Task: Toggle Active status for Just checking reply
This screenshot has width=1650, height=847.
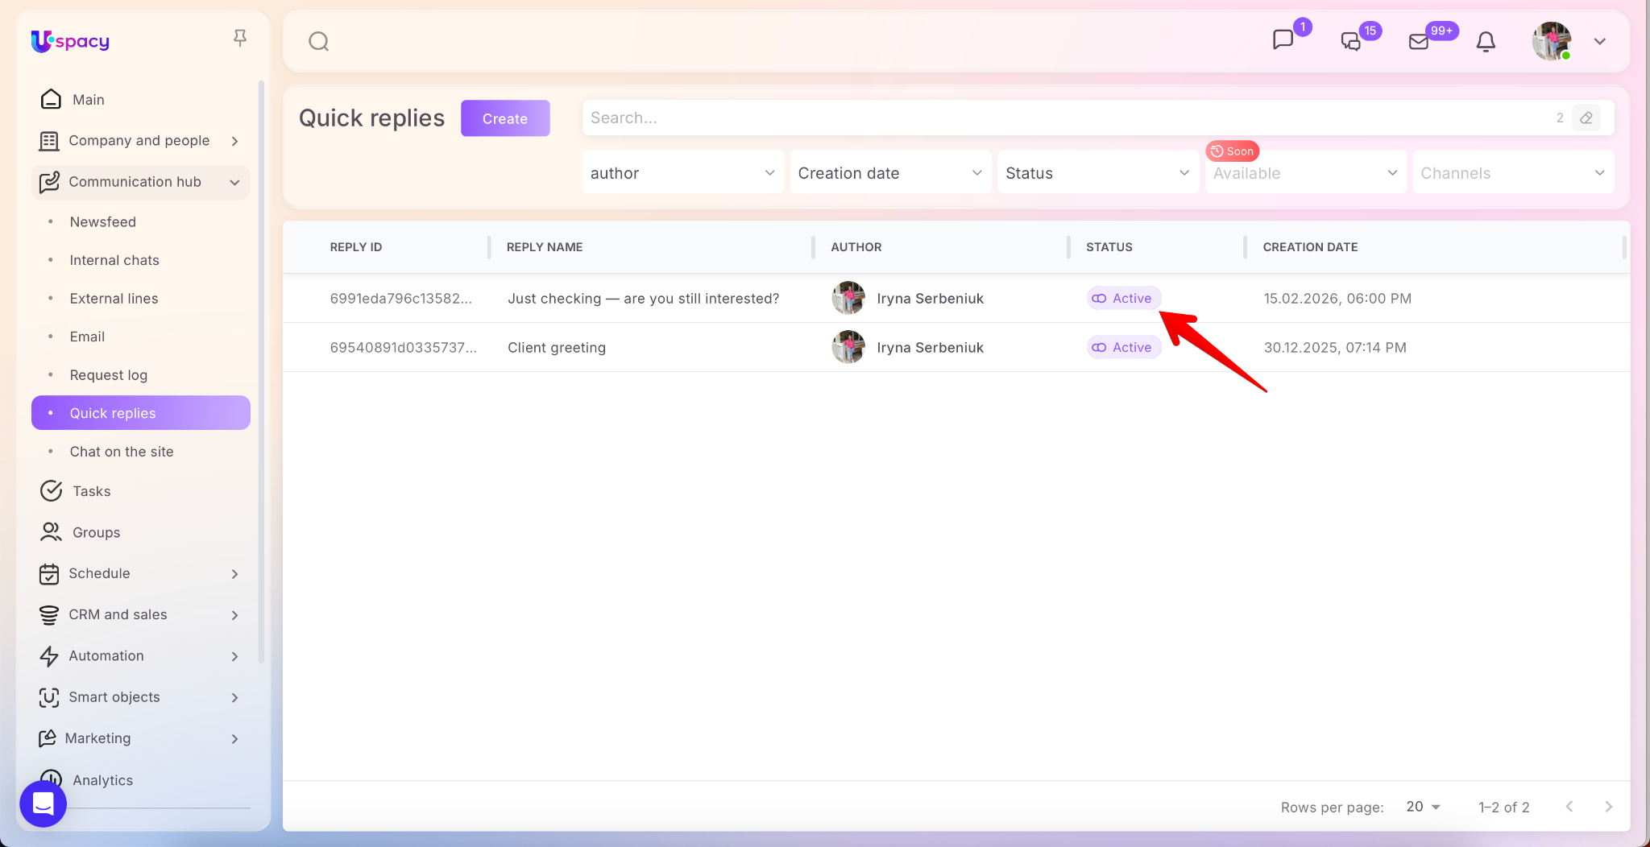Action: (1123, 299)
